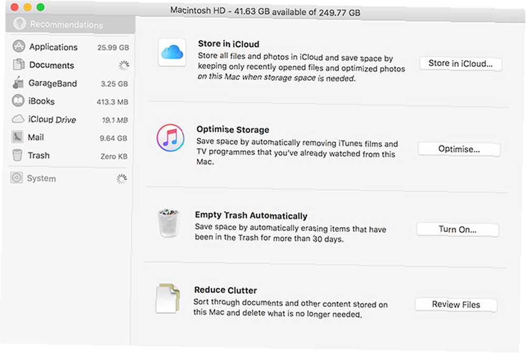Turn on Empty Trash Automatically
526x354 pixels.
458,230
